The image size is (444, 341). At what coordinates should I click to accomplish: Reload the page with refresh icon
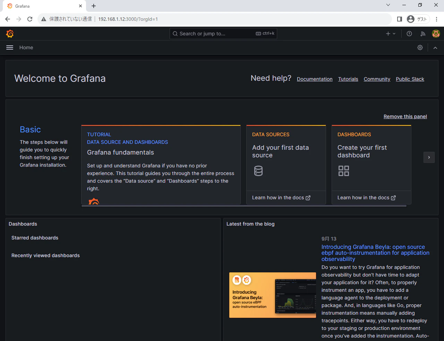pos(30,19)
